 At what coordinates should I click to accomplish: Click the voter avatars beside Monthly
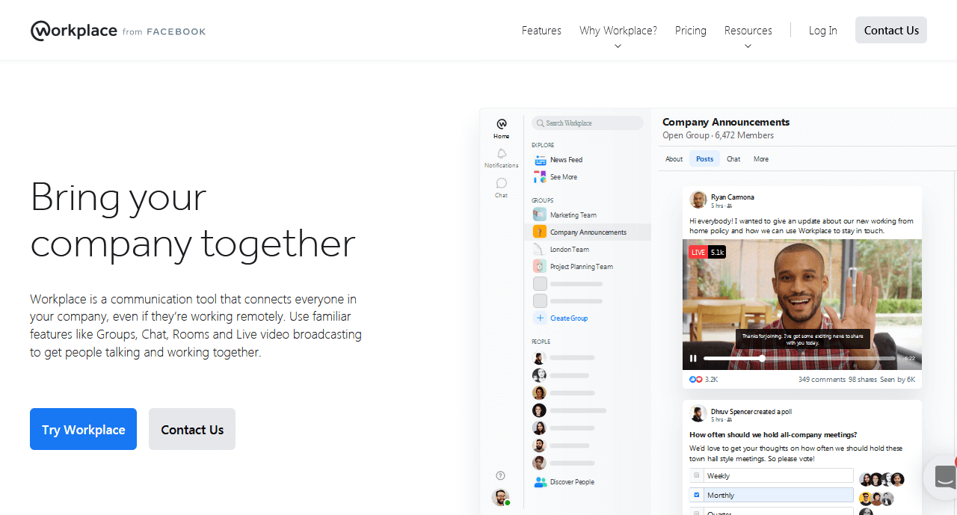(x=876, y=499)
